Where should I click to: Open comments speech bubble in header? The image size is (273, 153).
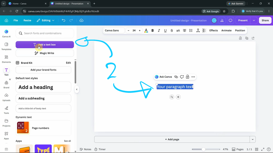(231, 20)
